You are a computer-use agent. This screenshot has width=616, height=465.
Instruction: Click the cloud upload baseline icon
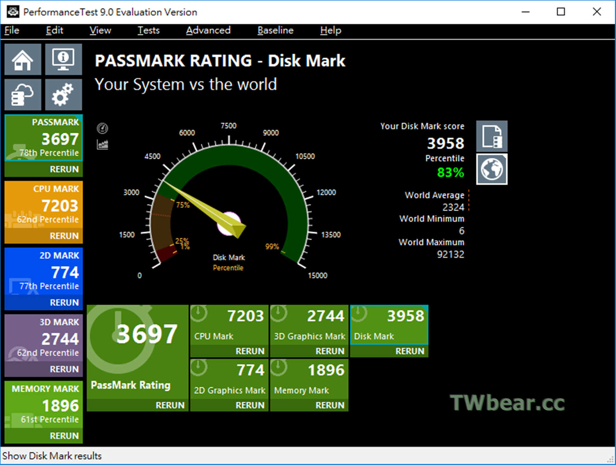point(23,95)
